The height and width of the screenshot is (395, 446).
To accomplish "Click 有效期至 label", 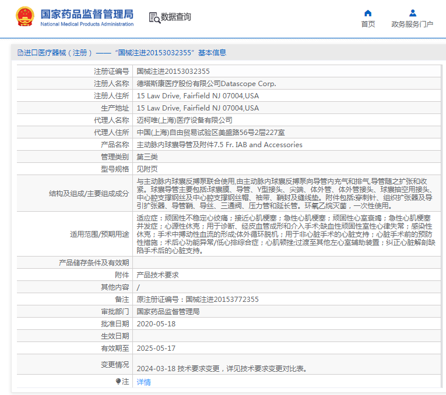I will 115,348.
